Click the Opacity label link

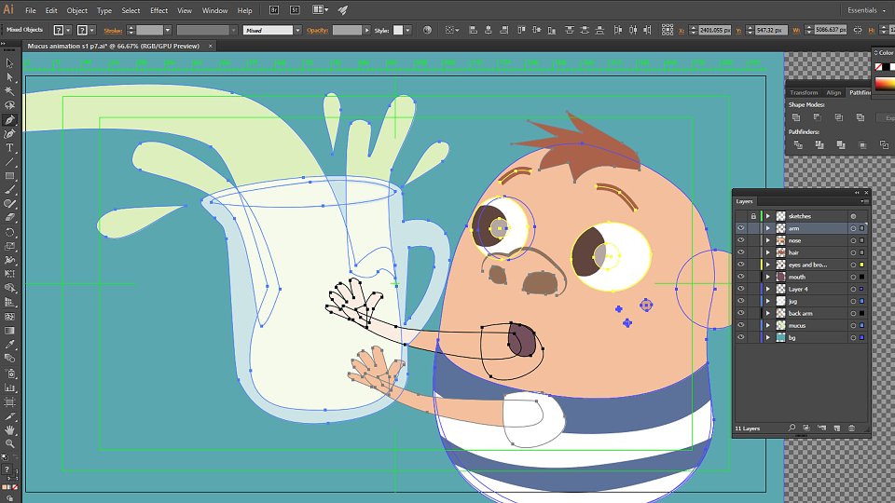[x=317, y=30]
